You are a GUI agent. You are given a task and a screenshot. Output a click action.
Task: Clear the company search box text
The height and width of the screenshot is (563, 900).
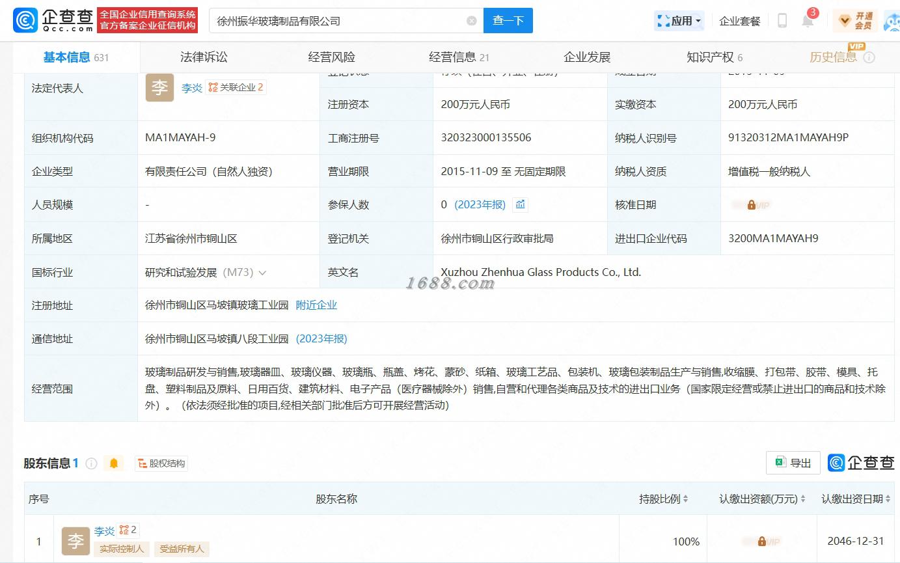pyautogui.click(x=472, y=21)
